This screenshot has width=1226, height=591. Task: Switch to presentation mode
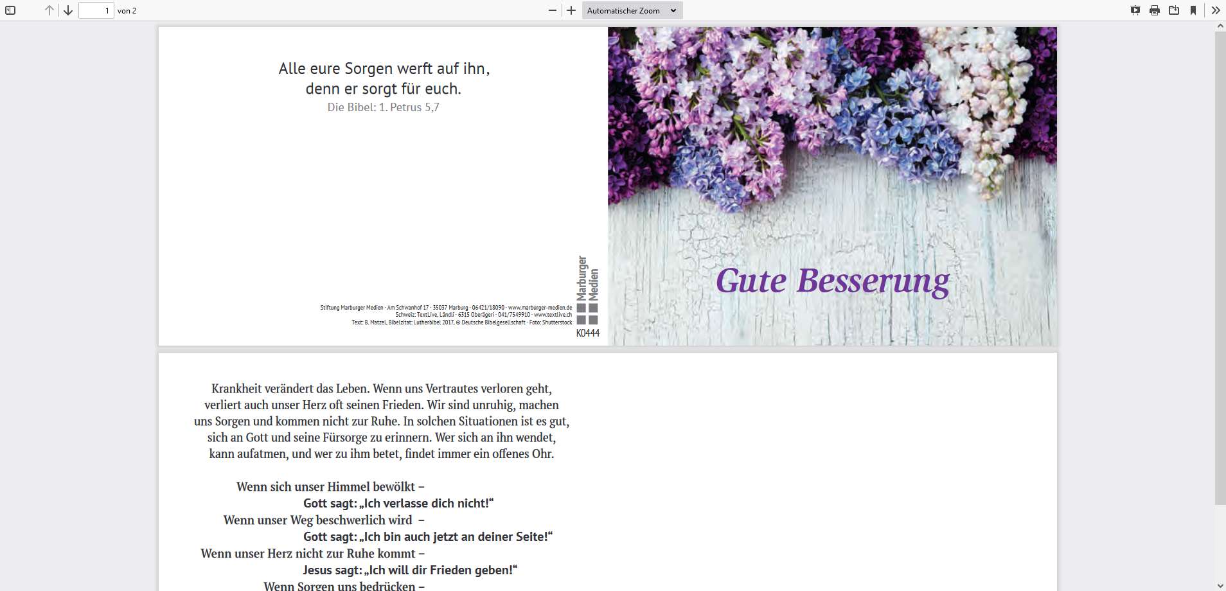coord(1135,10)
